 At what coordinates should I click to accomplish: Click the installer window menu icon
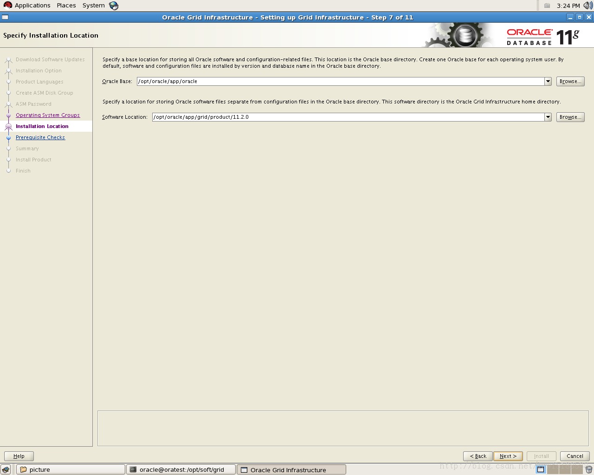pos(5,17)
